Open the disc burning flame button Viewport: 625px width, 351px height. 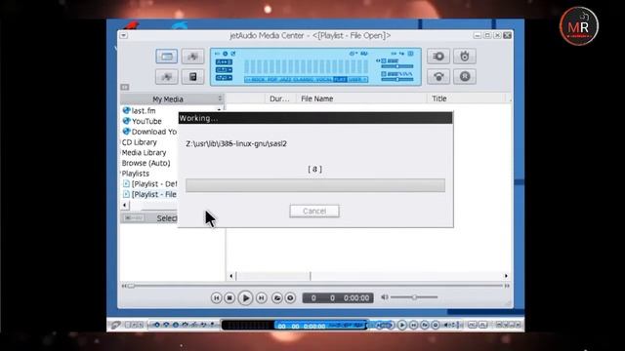pyautogui.click(x=465, y=57)
